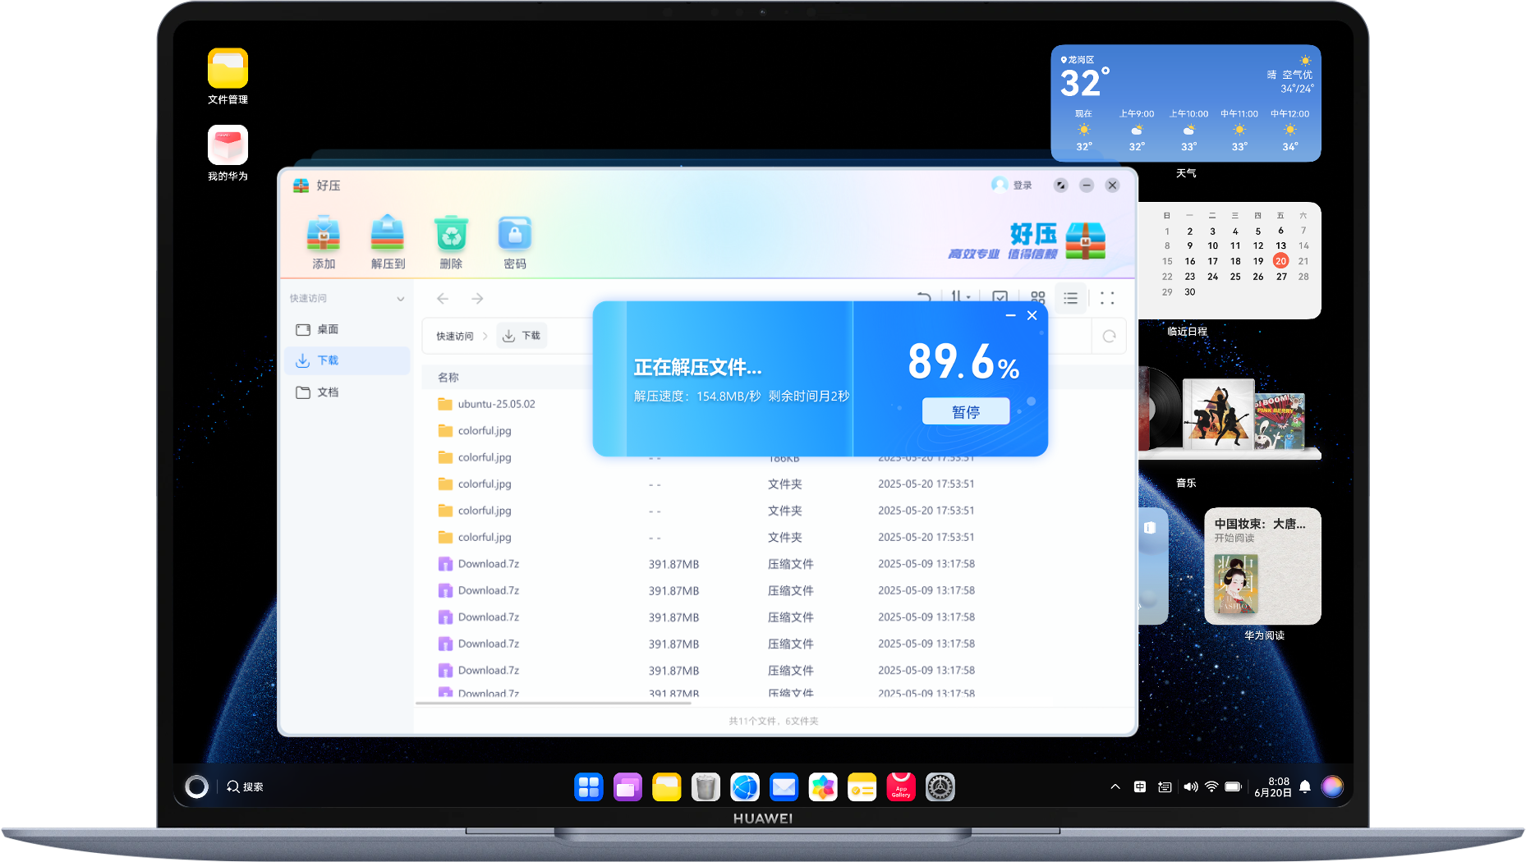Toggle the multi-select checkbox icon in the toolbar

1000,296
